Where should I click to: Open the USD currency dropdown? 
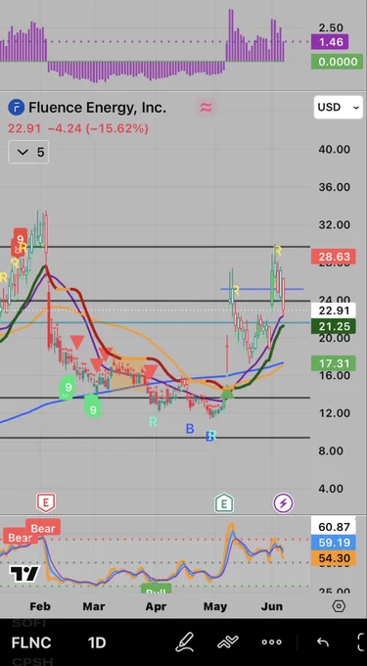click(x=339, y=107)
